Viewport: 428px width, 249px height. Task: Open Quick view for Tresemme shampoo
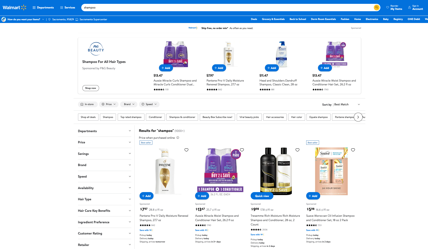(x=262, y=196)
